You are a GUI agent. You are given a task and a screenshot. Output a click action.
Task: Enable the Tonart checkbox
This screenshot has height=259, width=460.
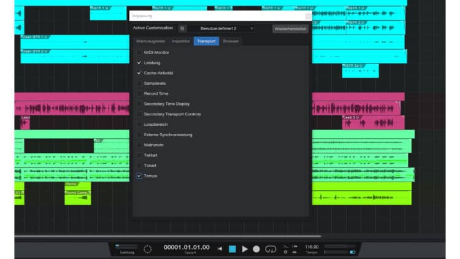click(x=139, y=165)
